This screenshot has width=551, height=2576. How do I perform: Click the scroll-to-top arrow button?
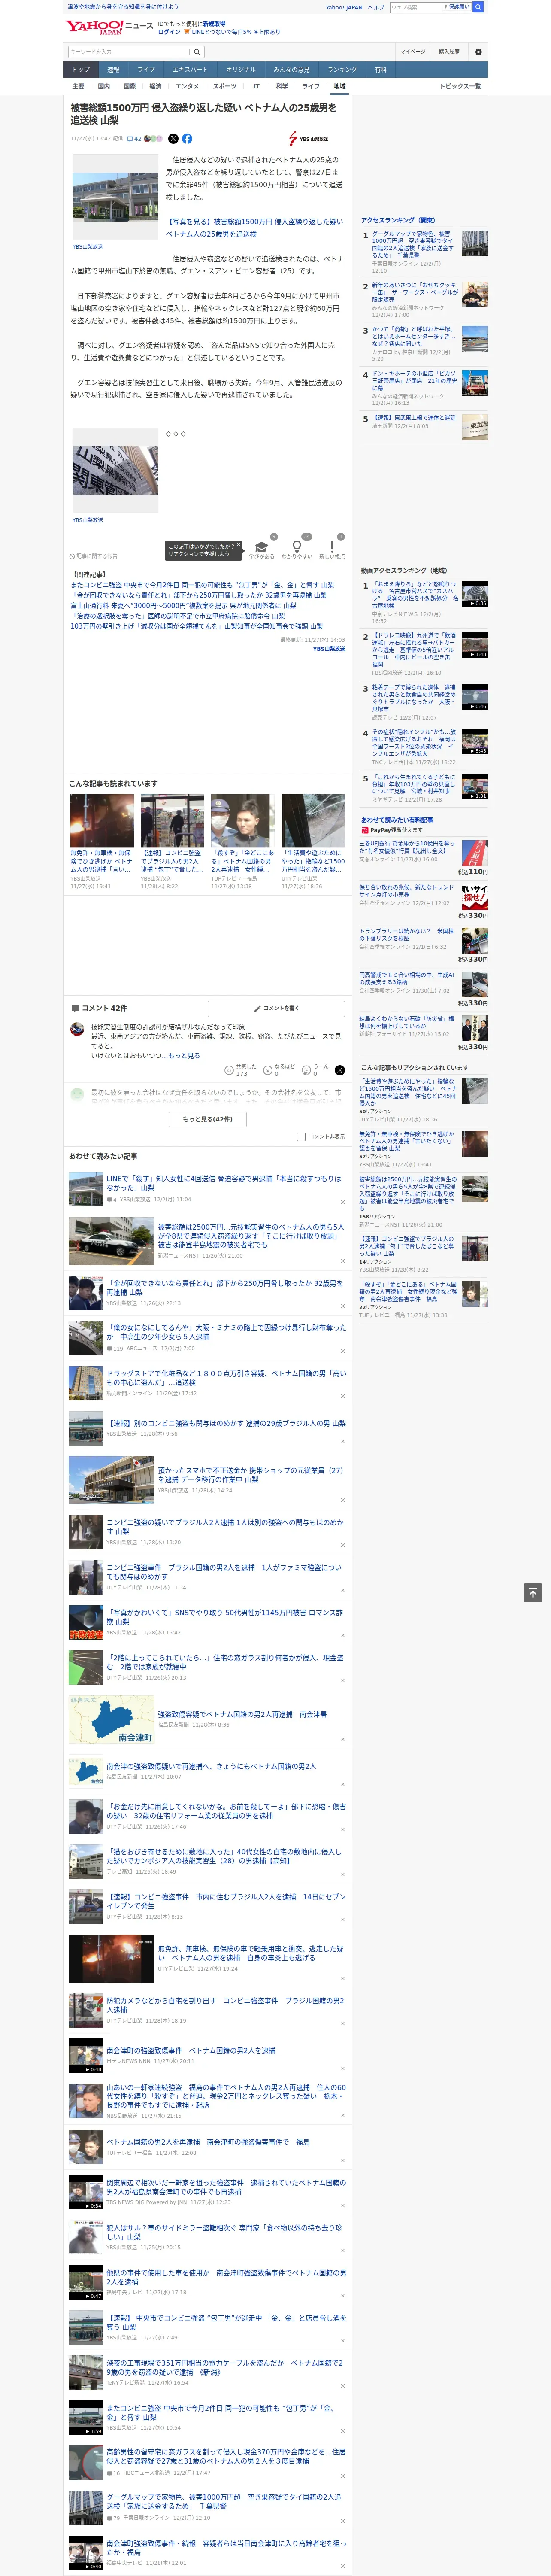tap(532, 1593)
